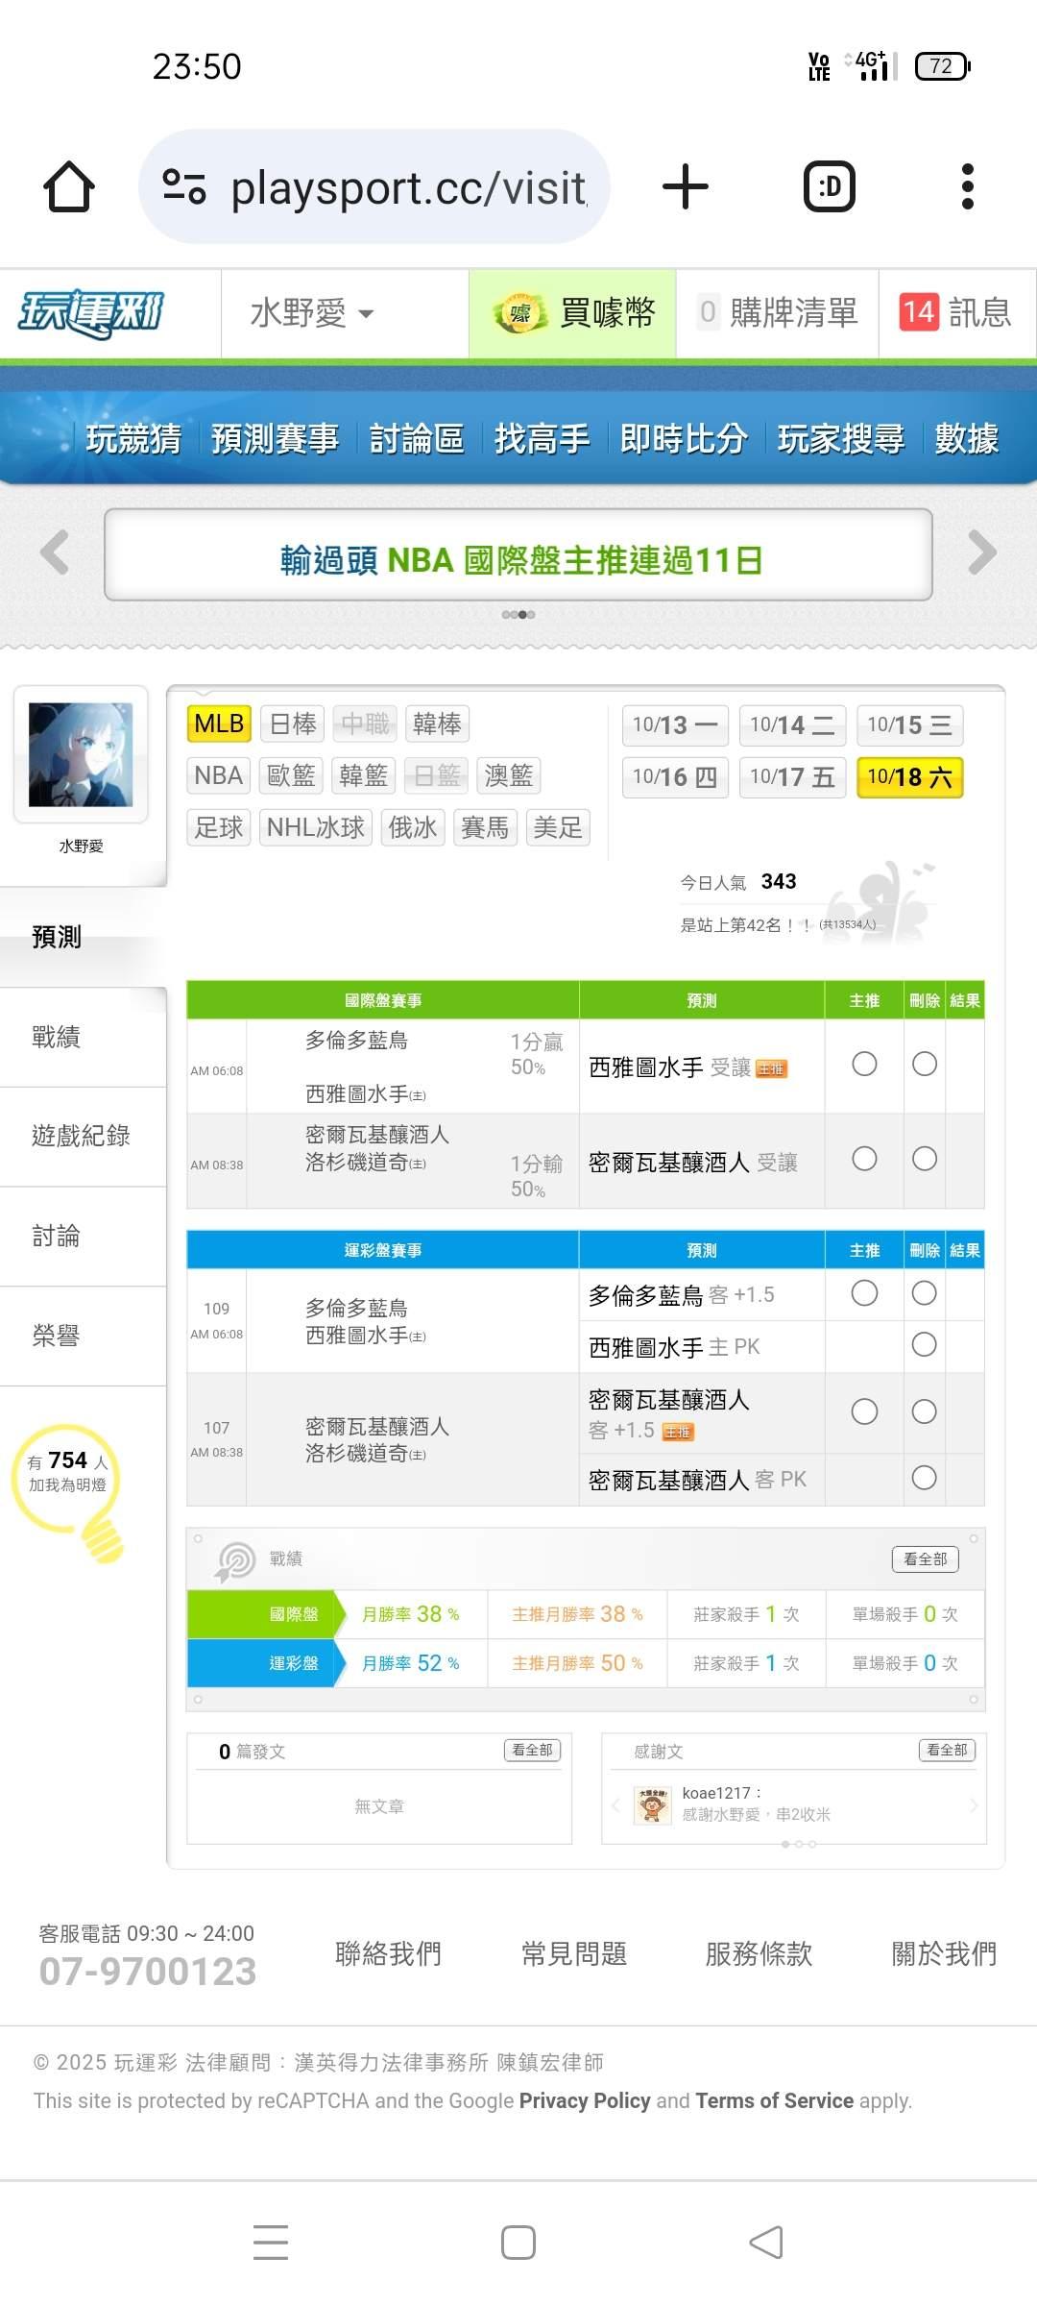Open the tab switcher icon
The width and height of the screenshot is (1037, 2306).
pyautogui.click(x=830, y=186)
